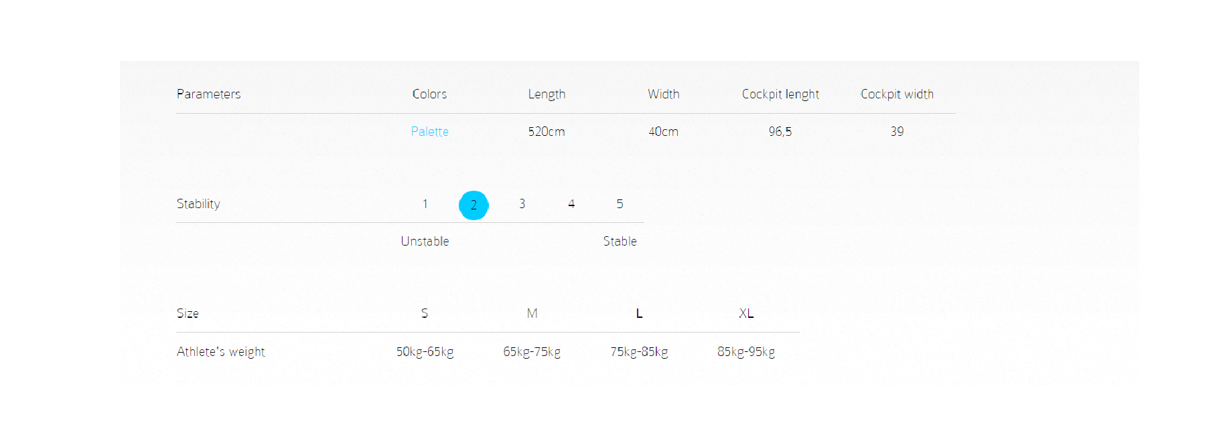This screenshot has width=1223, height=443.
Task: Click the 85kg-95kg weight range
Action: point(746,352)
